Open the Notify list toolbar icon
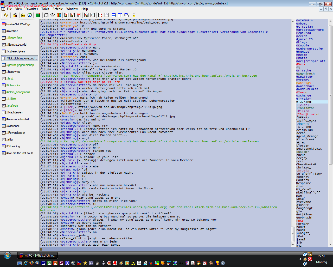333x267 pixels. [x=100, y=15]
